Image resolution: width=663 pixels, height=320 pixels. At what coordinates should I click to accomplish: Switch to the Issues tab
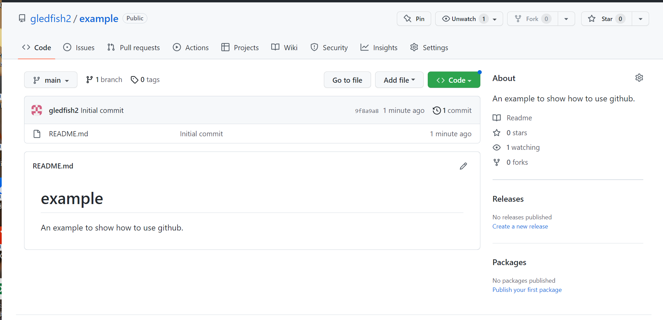click(x=79, y=47)
